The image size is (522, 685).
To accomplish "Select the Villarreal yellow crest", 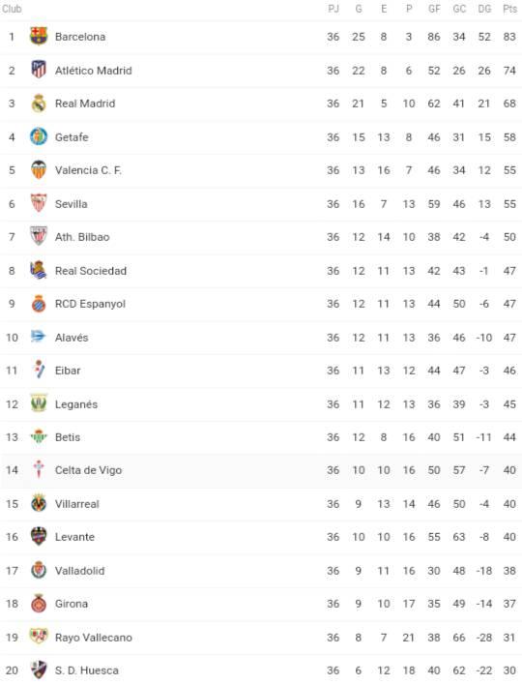I will point(39,503).
